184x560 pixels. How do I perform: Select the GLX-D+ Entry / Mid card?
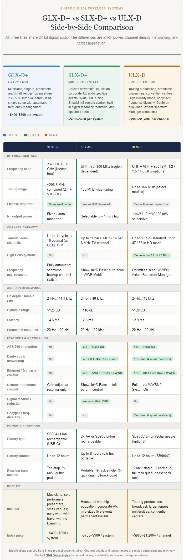tap(32, 96)
